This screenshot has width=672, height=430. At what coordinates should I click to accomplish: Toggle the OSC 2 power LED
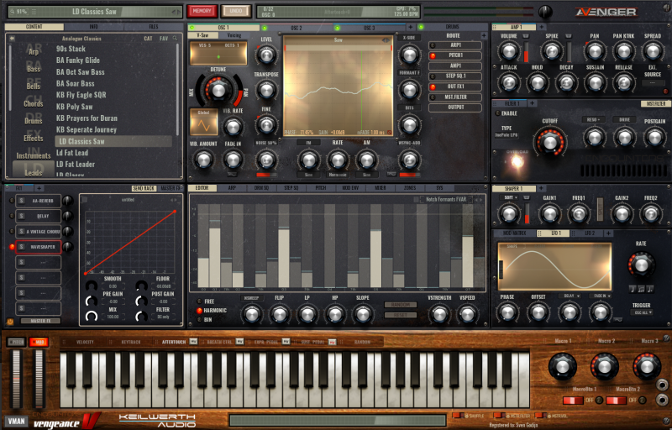tap(265, 28)
